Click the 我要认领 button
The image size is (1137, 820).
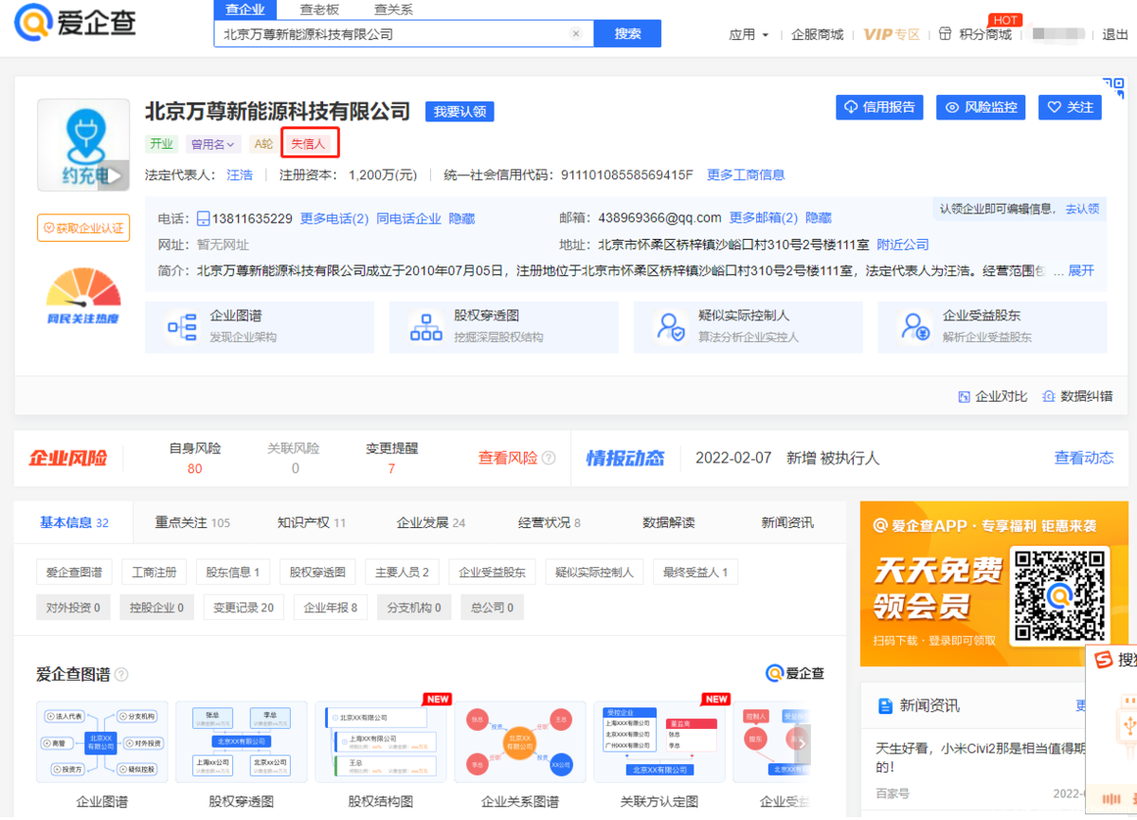point(460,112)
